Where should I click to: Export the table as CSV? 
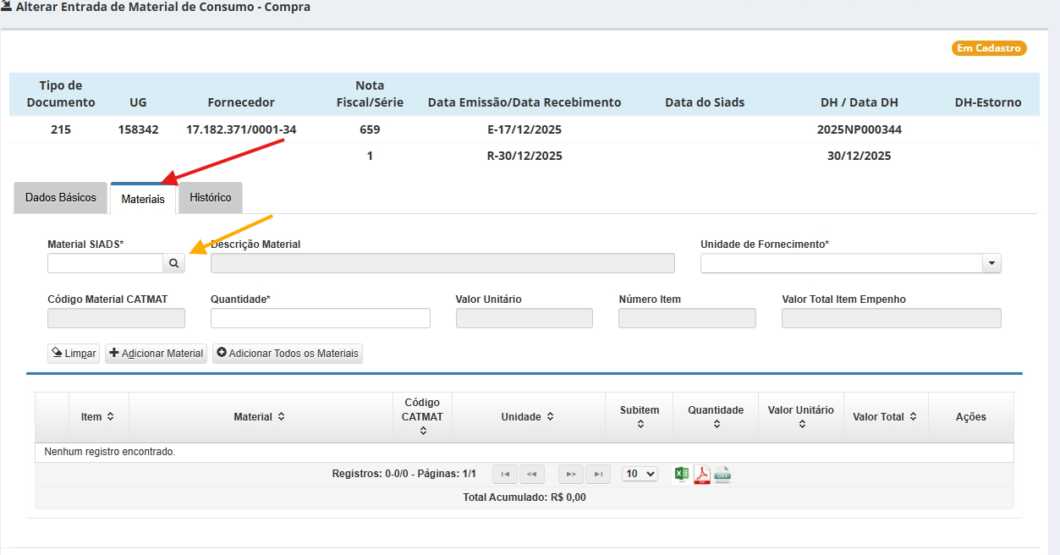tap(722, 474)
